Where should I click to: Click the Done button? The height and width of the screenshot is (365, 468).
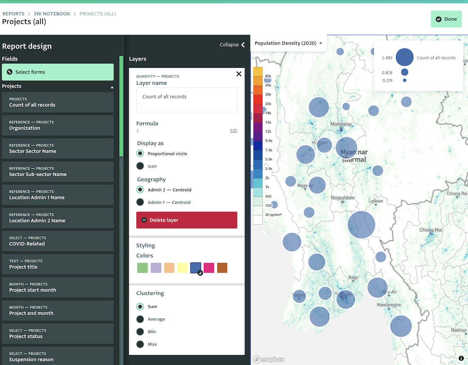coord(446,19)
